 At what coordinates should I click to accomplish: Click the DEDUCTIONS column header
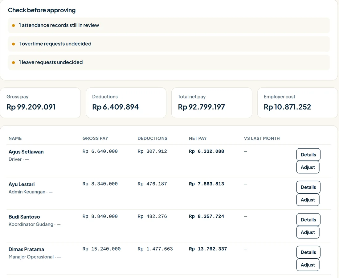click(153, 138)
